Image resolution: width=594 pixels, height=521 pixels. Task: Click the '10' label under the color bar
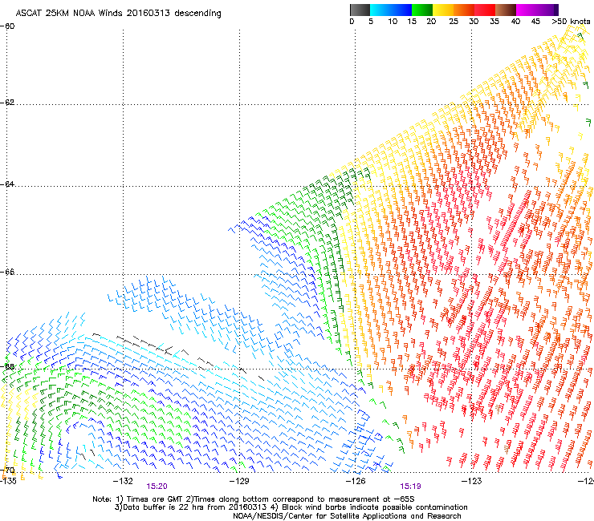[393, 22]
